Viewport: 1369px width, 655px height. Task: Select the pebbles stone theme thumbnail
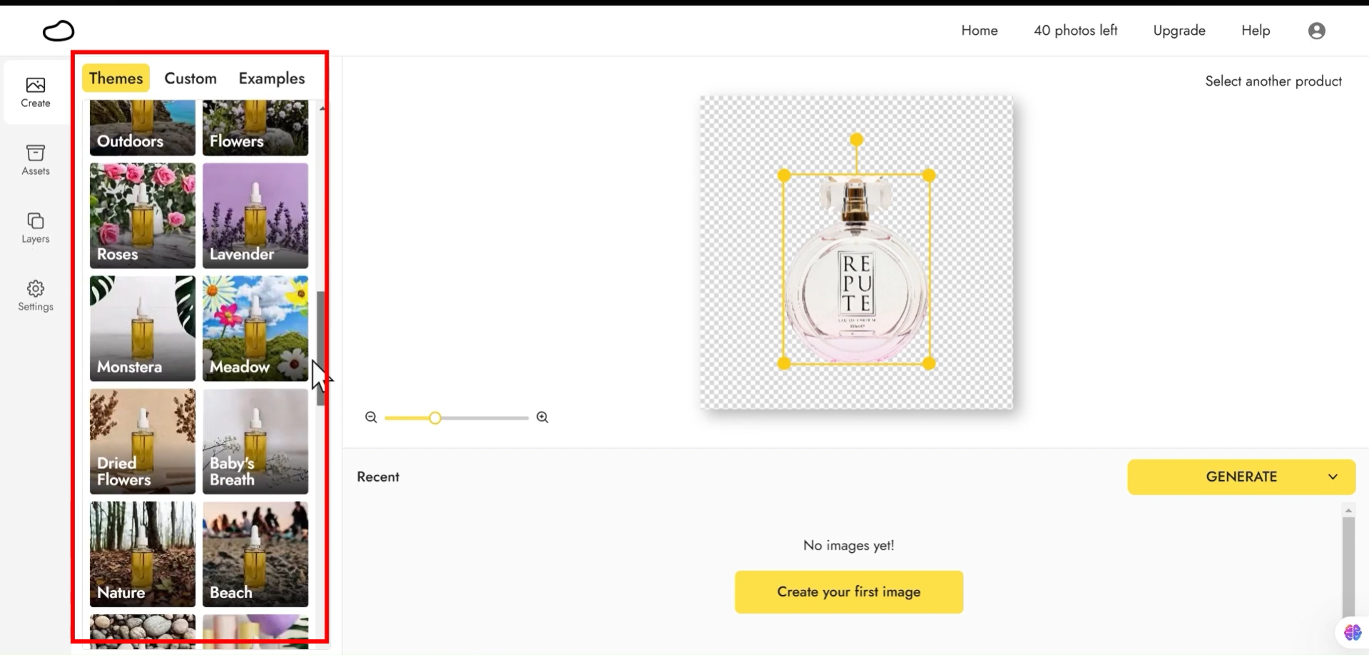point(143,631)
